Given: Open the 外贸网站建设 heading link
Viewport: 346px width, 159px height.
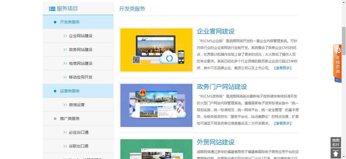Looking at the screenshot, I should point(216,142).
